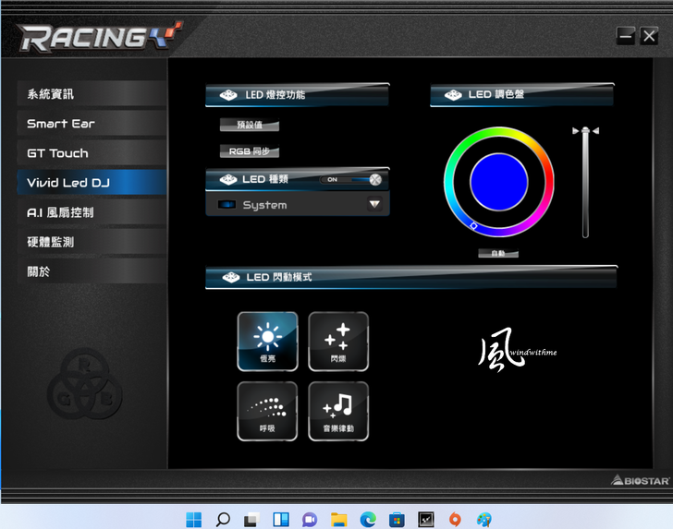Click the taskbar Search magnifier icon
Viewport: 673px width, 529px height.
(x=223, y=519)
